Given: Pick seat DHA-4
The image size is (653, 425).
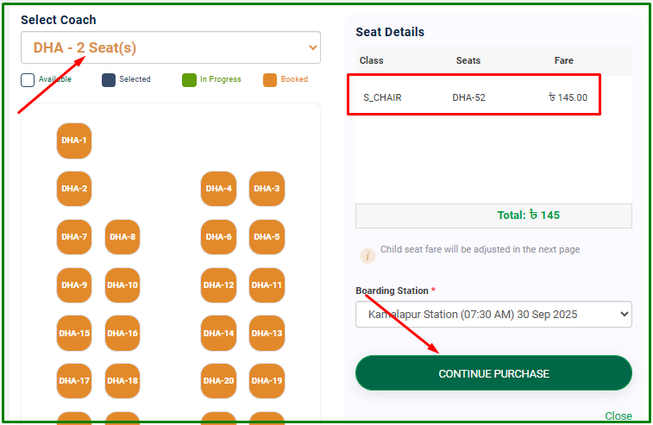Looking at the screenshot, I should [x=218, y=189].
